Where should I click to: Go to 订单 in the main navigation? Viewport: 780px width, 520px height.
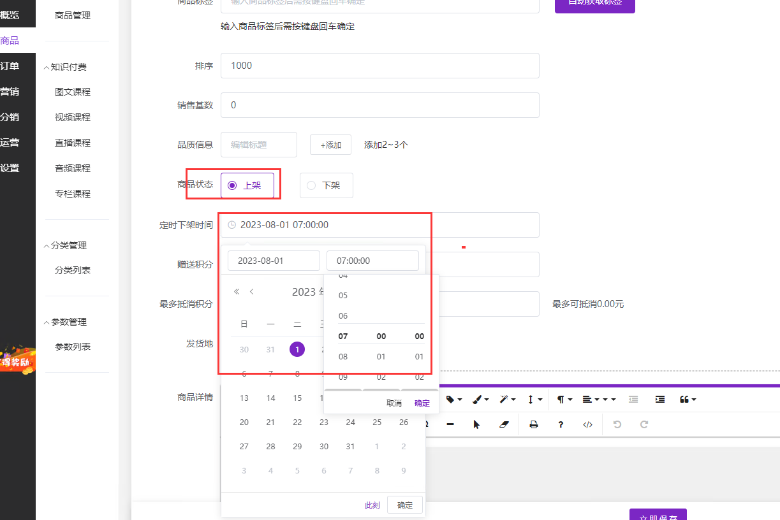(10, 66)
